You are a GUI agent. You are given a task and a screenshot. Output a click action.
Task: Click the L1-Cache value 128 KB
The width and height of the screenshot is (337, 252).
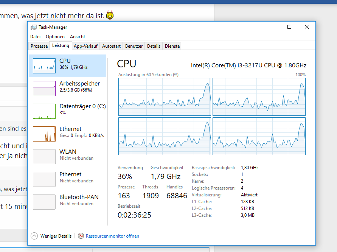[x=247, y=202]
